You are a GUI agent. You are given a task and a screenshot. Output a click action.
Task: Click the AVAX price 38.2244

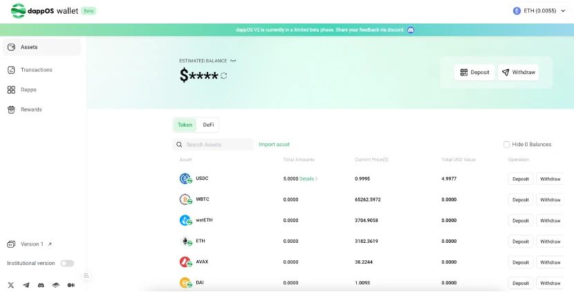click(364, 262)
